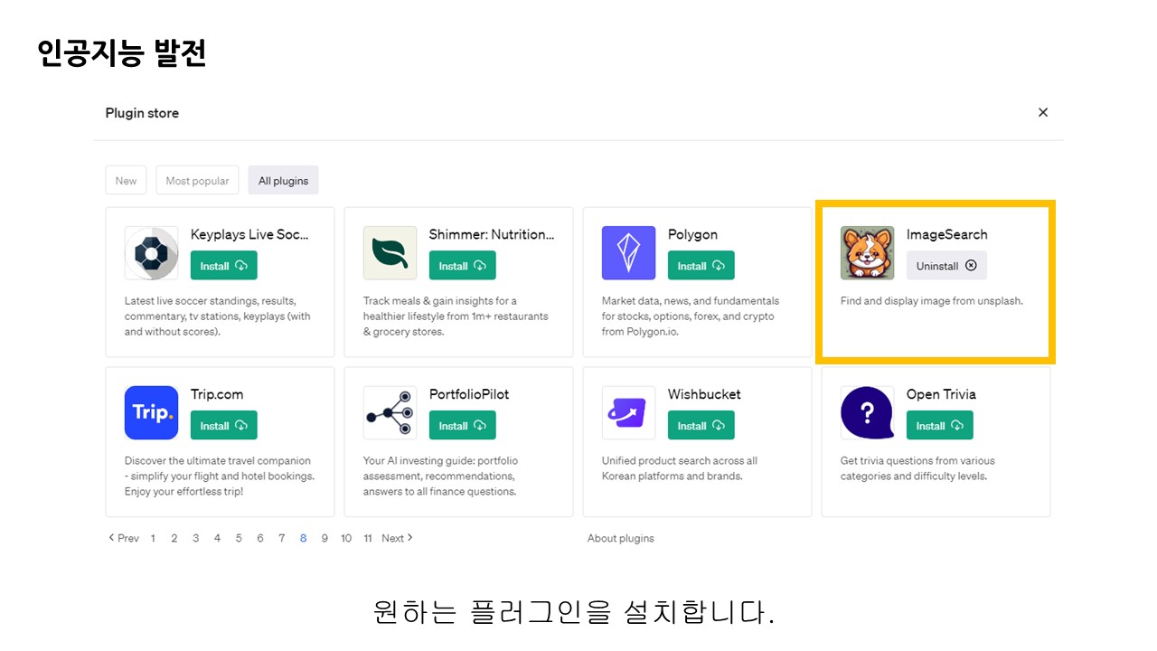
Task: Go to the previous page with Prev
Action: 124,538
